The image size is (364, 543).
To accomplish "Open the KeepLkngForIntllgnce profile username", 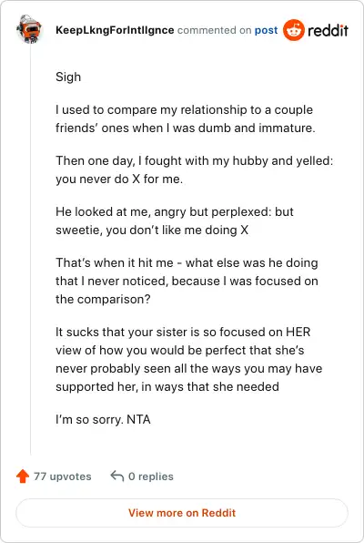I will click(x=115, y=30).
